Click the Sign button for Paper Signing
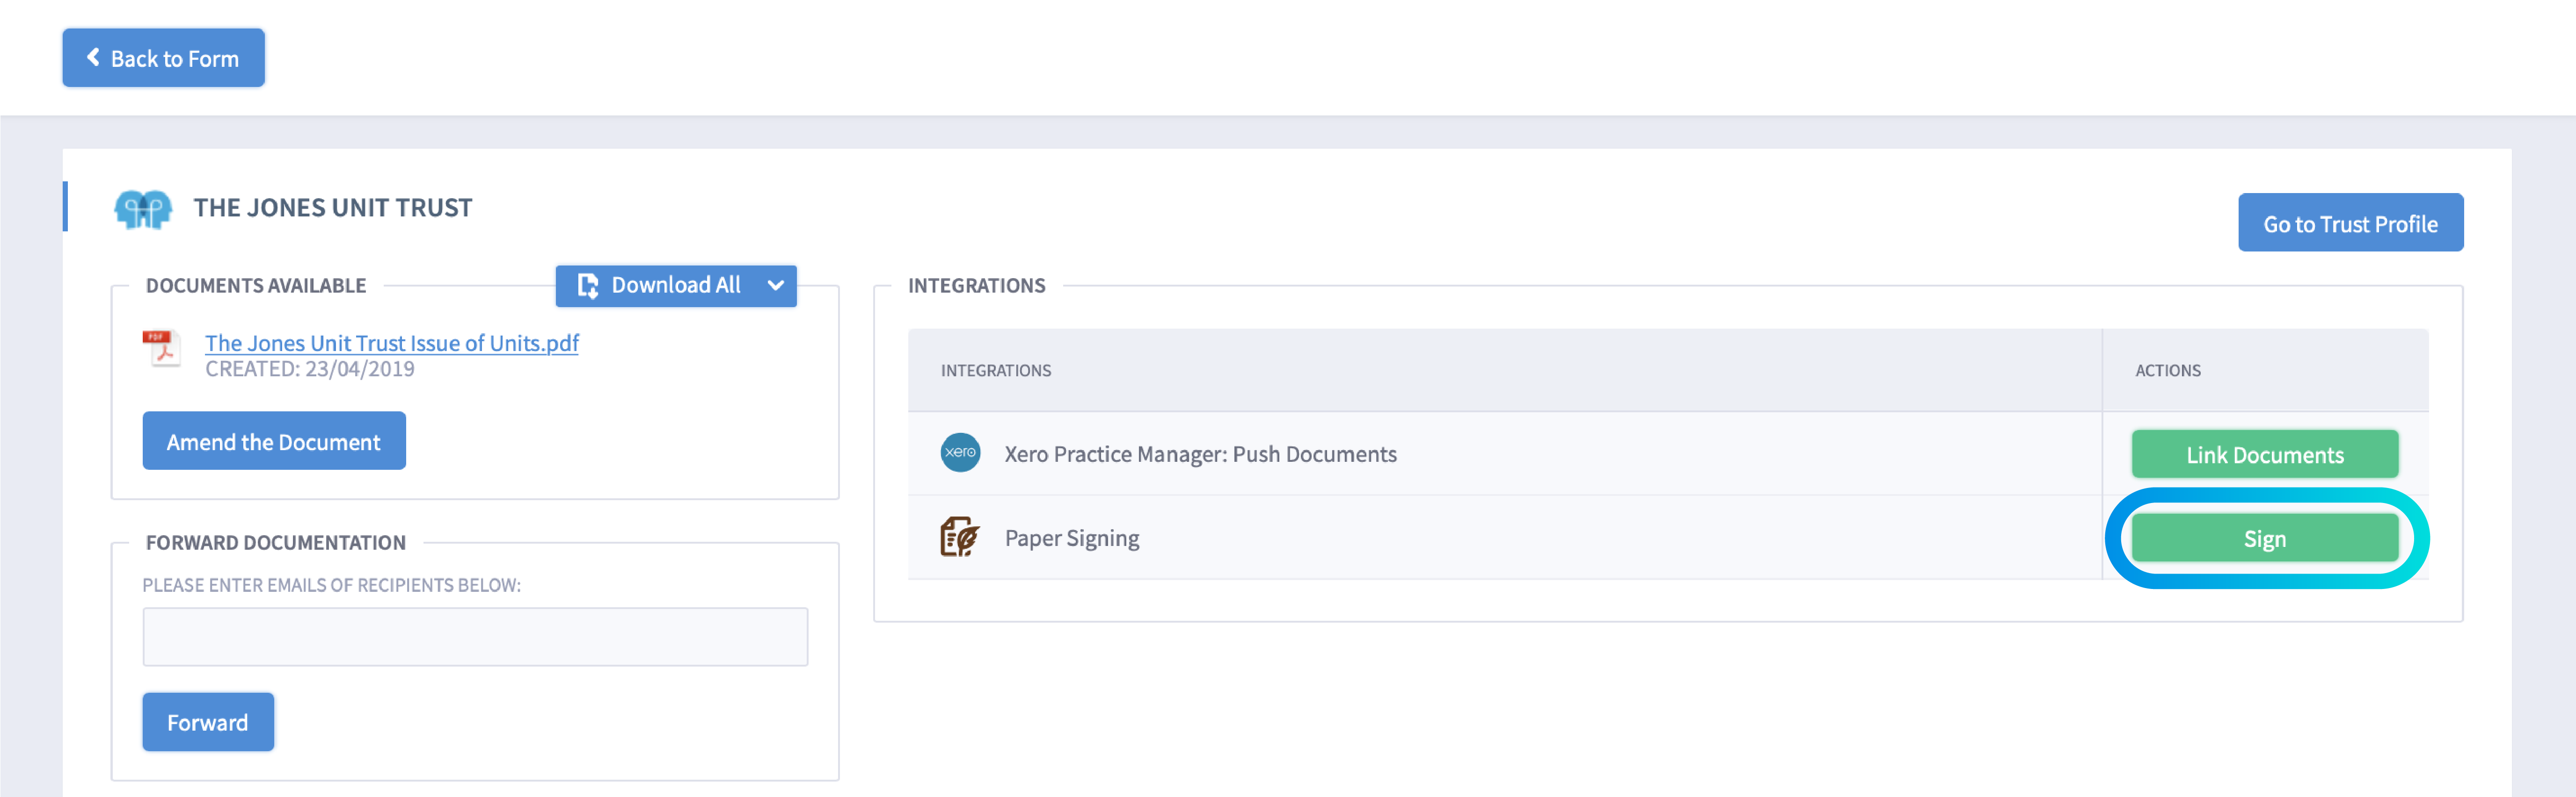The height and width of the screenshot is (797, 2576). pos(2264,539)
